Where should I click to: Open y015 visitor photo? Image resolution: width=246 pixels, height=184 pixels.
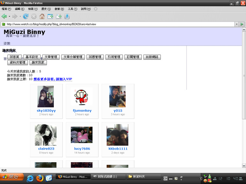click(x=117, y=96)
